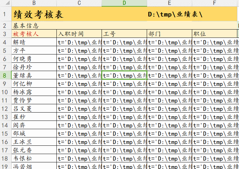This screenshot has width=239, height=169.
Task: Select column D header
Action: click(x=124, y=3)
